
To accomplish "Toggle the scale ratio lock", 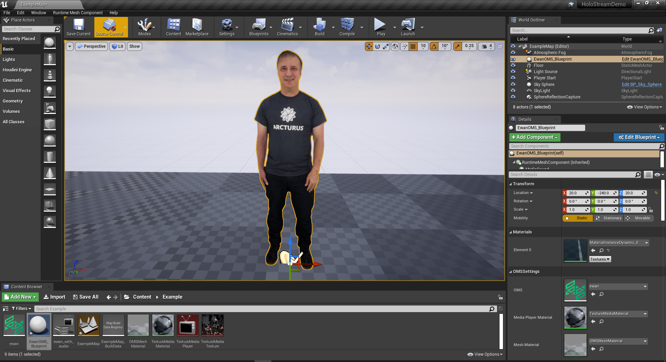I will [650, 210].
